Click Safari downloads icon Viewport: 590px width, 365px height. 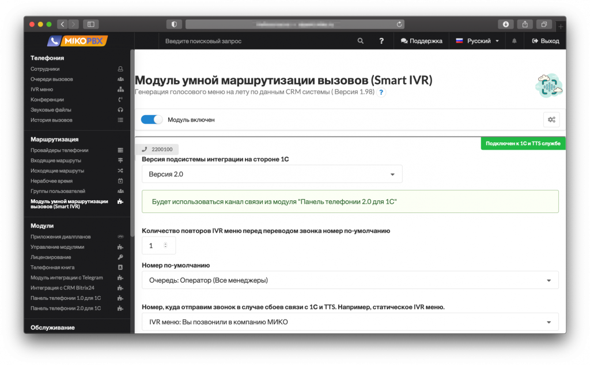[x=505, y=24]
